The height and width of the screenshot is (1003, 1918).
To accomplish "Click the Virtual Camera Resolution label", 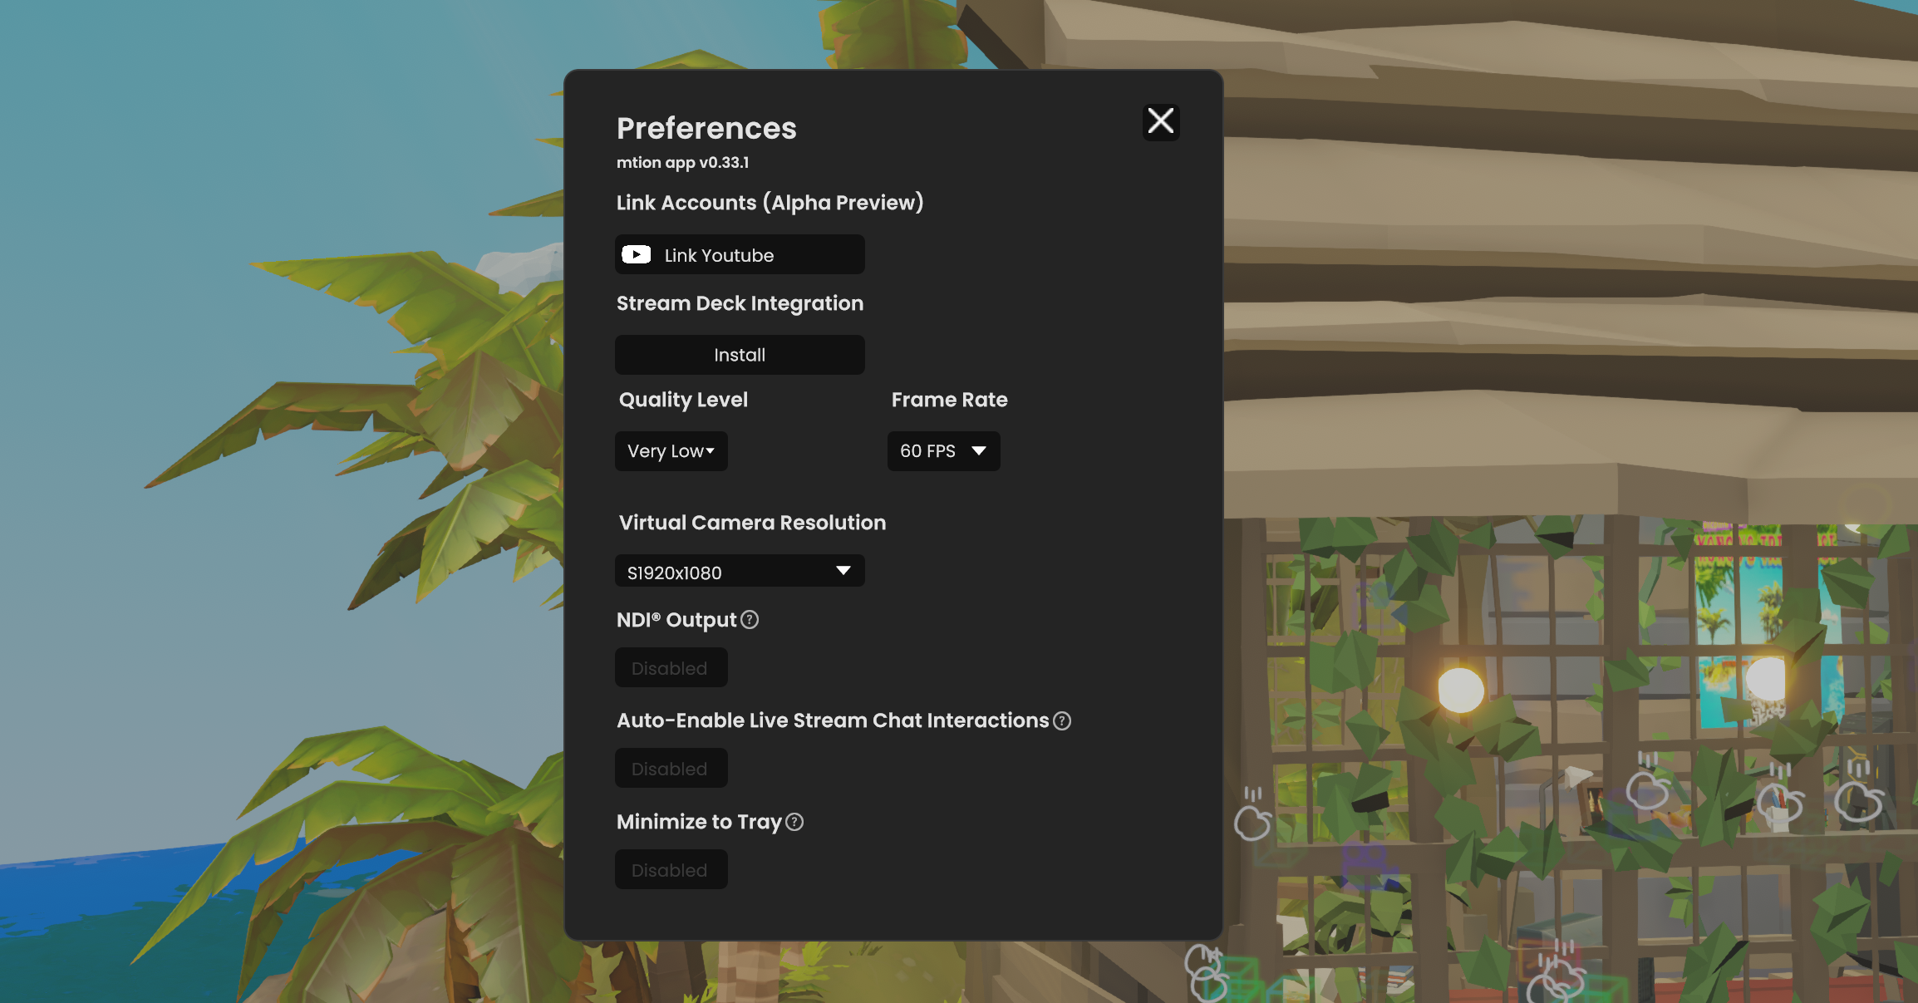I will point(752,523).
